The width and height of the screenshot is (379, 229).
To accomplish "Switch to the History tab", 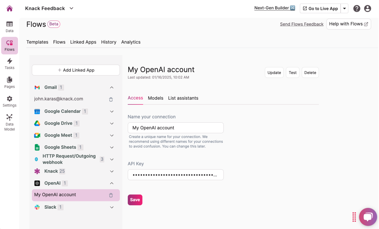I will (x=109, y=42).
